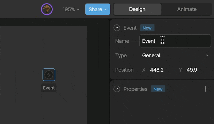Collapse the Event section with its circled chevron
This screenshot has width=214, height=124.
tap(117, 28)
